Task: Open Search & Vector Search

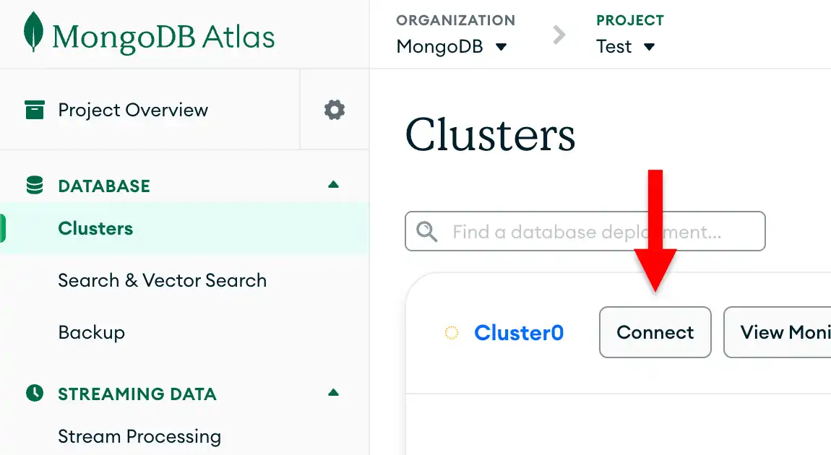Action: point(162,280)
